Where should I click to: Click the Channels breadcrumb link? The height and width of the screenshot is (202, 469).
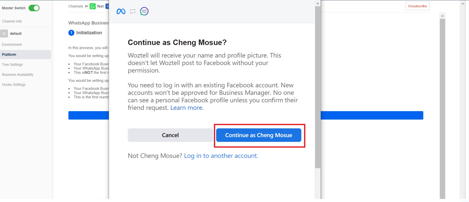coord(76,6)
